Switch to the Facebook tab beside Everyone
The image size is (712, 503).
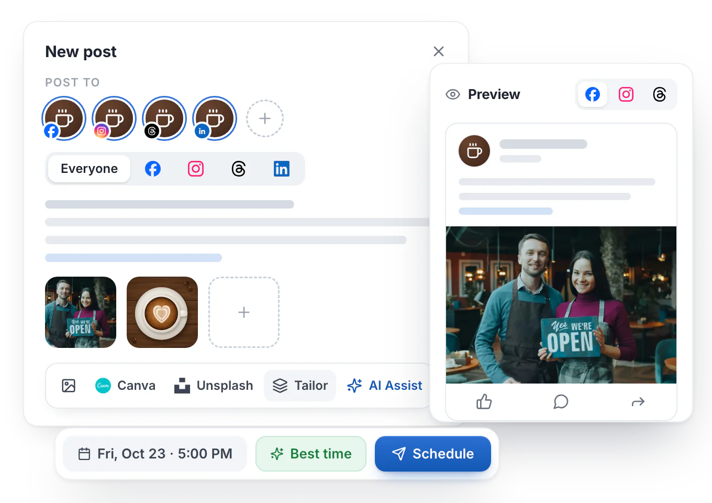pos(153,169)
